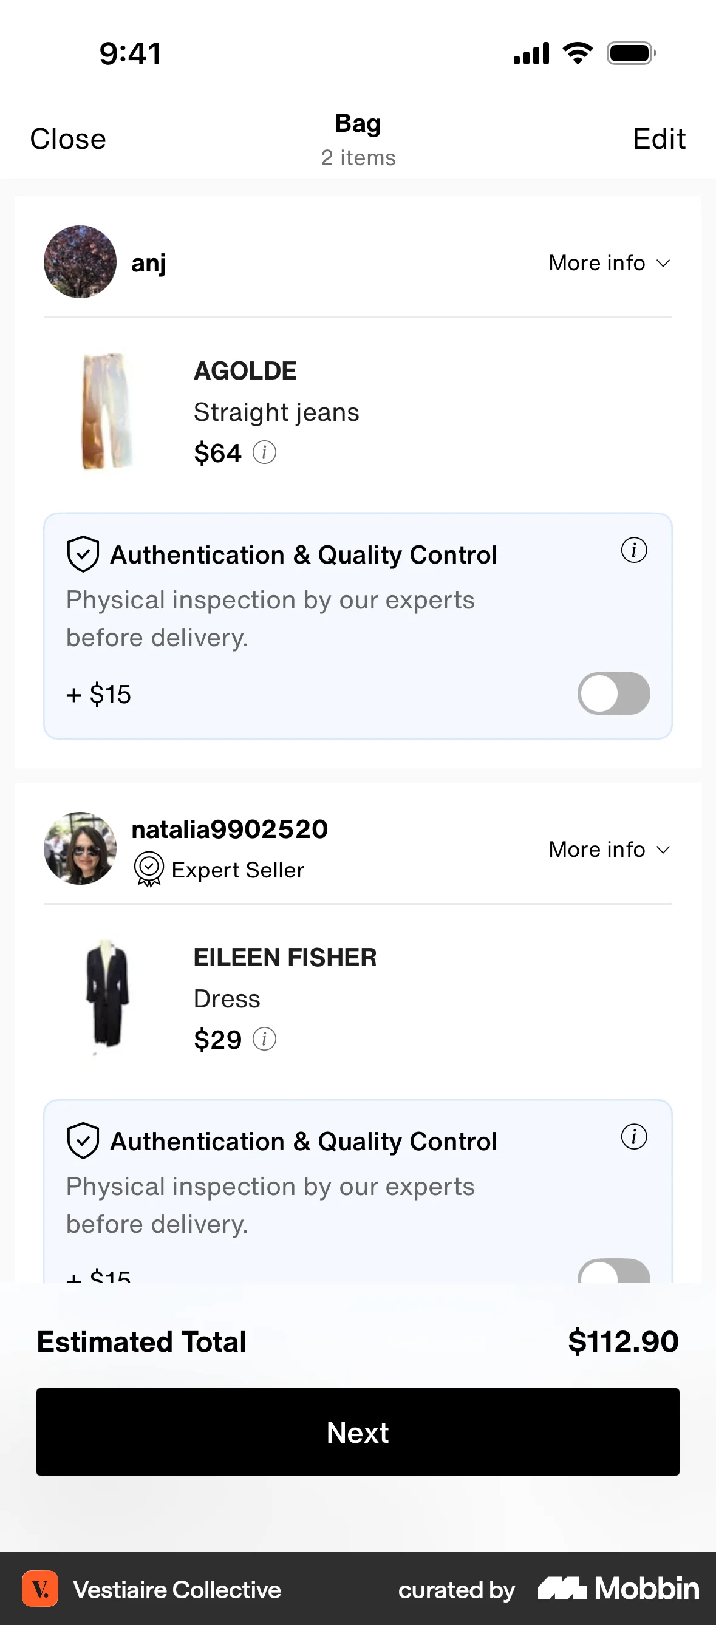Tap the shield checkmark icon in dress card
The image size is (716, 1625).
(83, 1141)
